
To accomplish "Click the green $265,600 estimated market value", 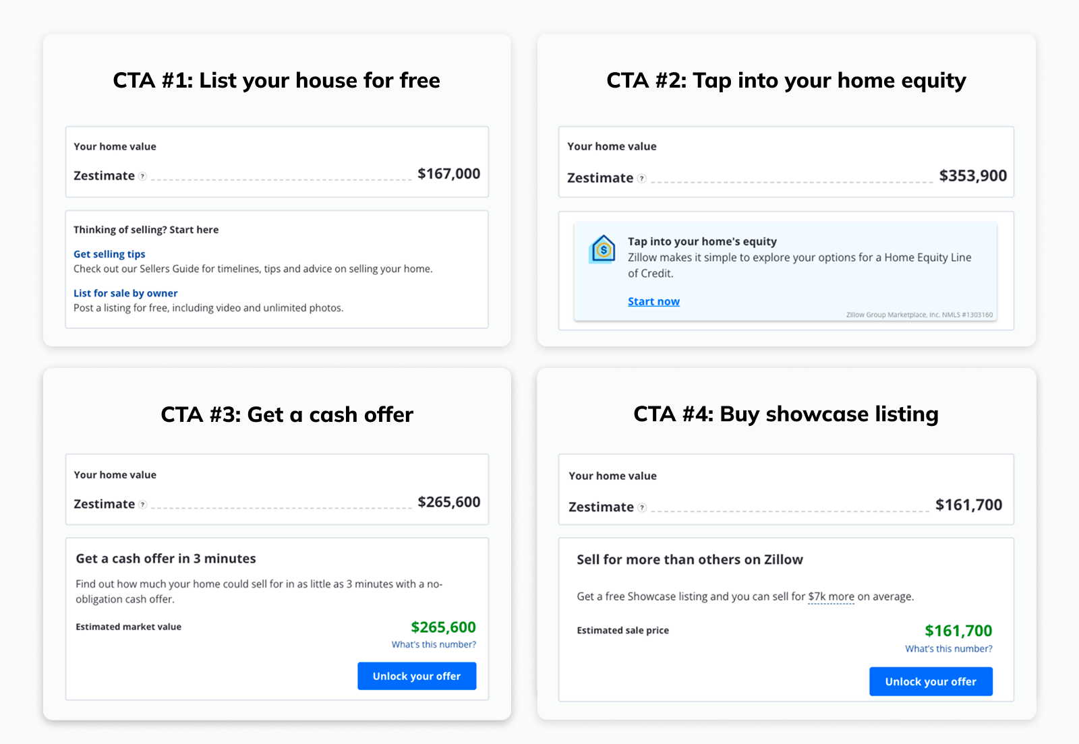I will pyautogui.click(x=444, y=627).
